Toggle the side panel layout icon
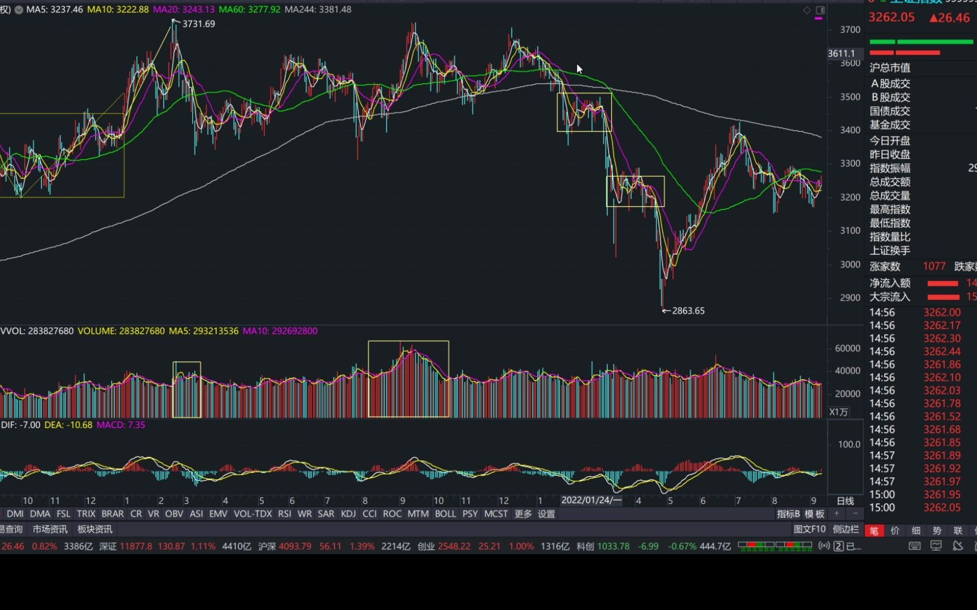Image resolution: width=977 pixels, height=610 pixels. (x=820, y=10)
